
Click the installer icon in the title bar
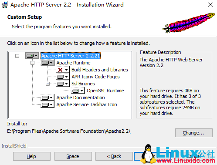[5, 5]
